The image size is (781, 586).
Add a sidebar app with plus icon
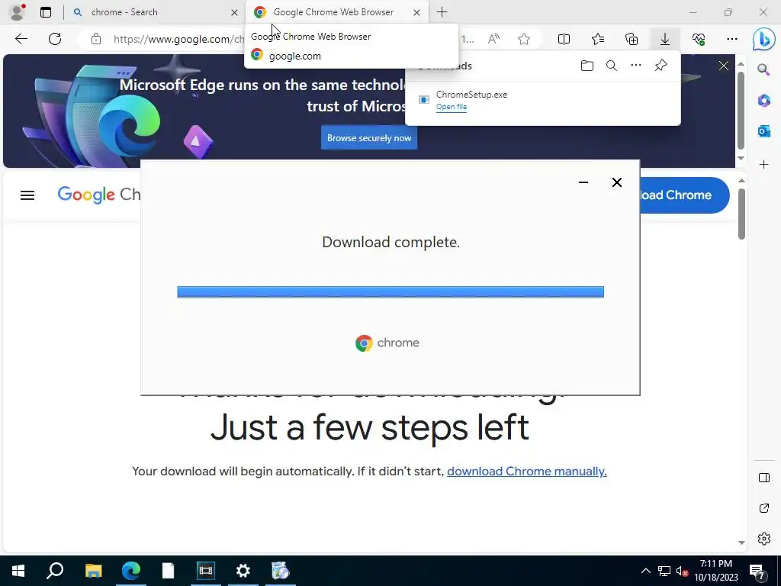click(764, 165)
